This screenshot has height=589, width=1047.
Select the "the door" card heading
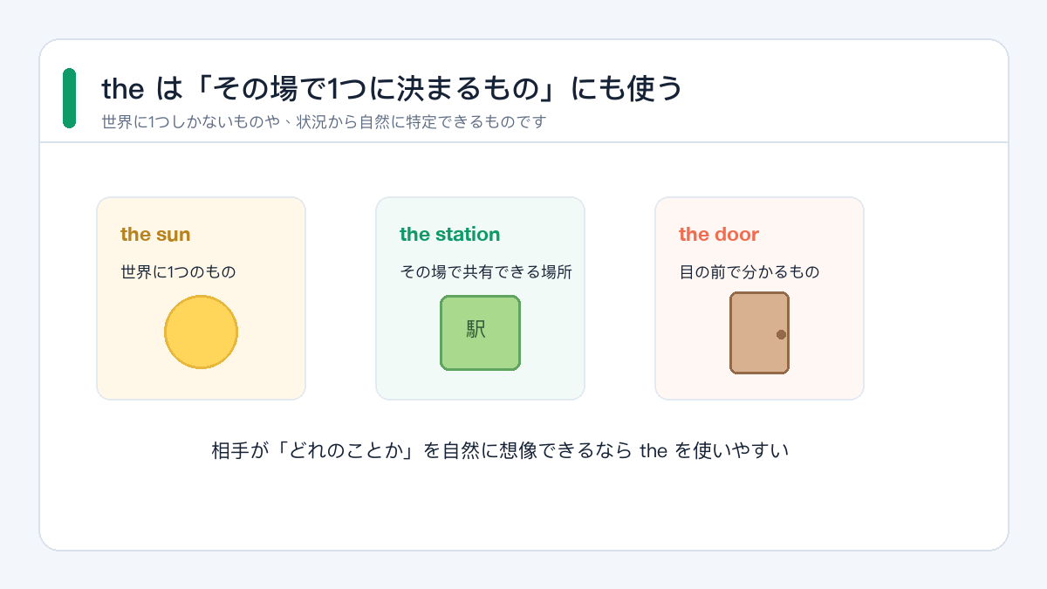[718, 234]
